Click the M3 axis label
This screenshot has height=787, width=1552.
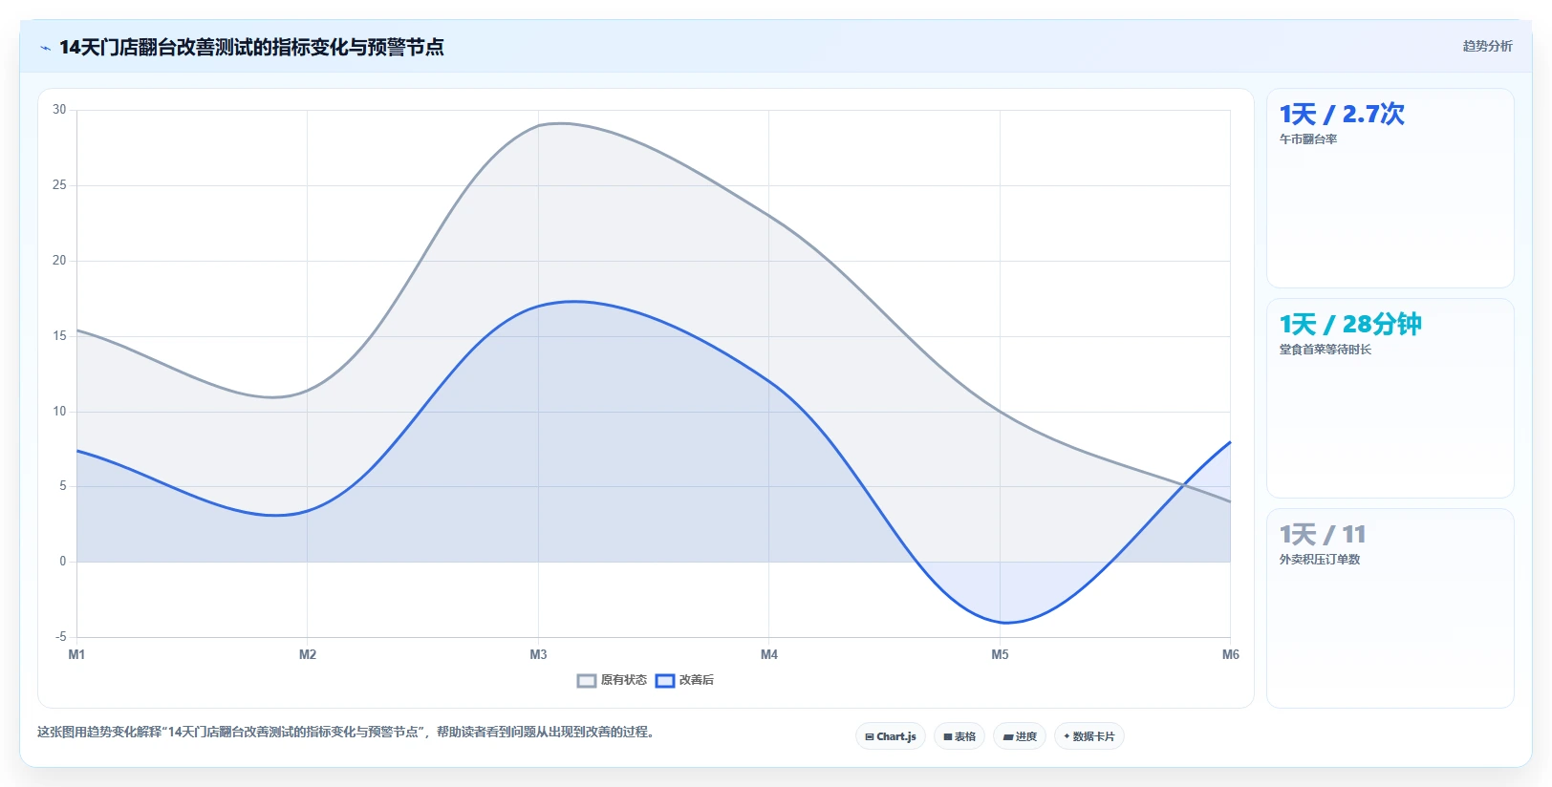tap(538, 654)
